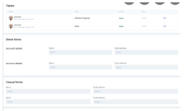This screenshot has width=190, height=111.
Task: Focus Name field in first Account details group
Action: pyautogui.click(x=81, y=52)
